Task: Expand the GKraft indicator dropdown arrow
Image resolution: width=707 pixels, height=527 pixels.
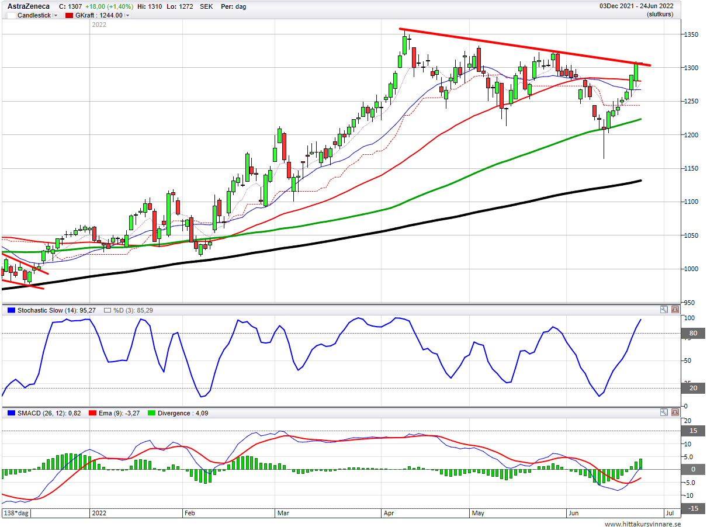Action: pos(127,16)
